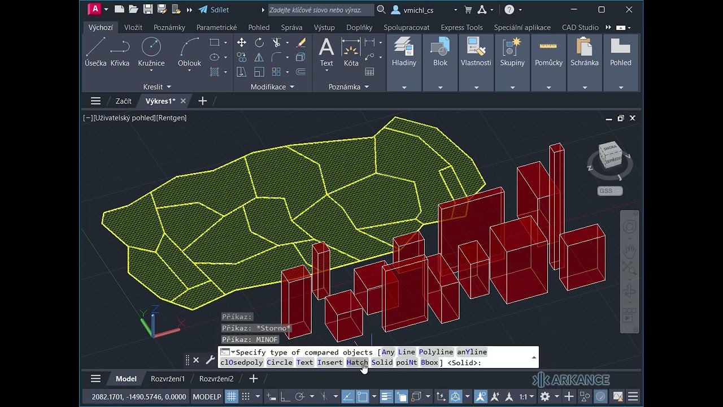The height and width of the screenshot is (407, 723).
Task: Open the Vlastnosti properties panel
Action: click(x=476, y=53)
